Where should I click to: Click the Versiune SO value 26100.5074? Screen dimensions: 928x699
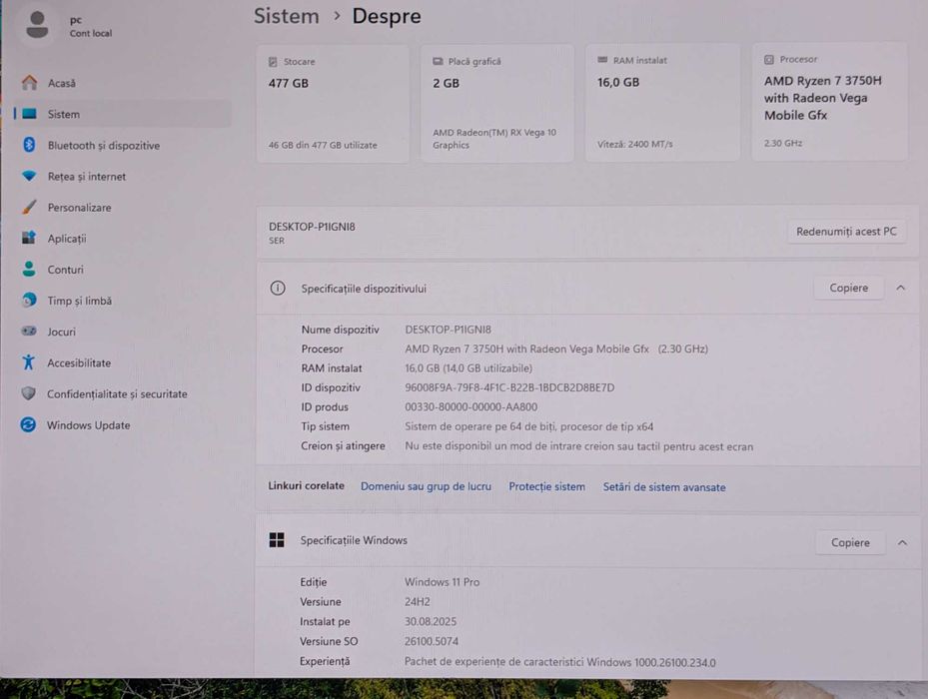point(432,641)
